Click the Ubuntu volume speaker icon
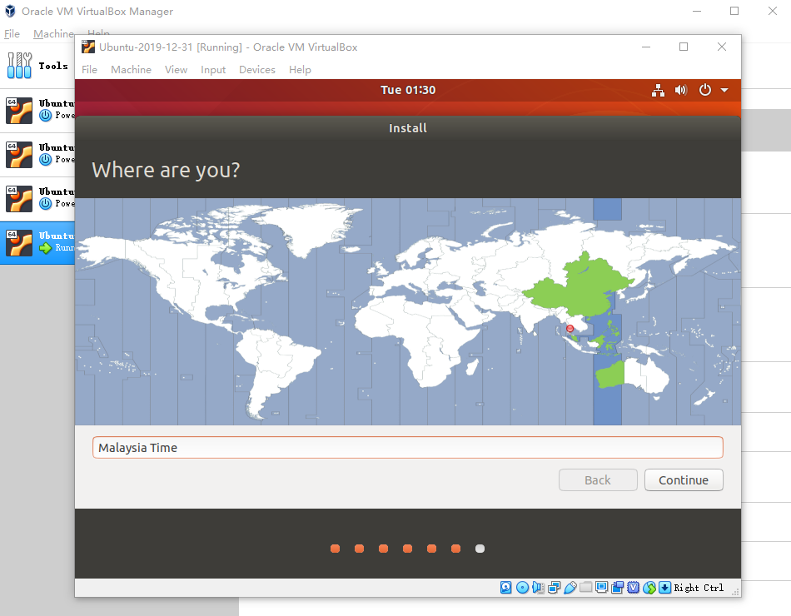Image resolution: width=791 pixels, height=616 pixels. [x=681, y=90]
